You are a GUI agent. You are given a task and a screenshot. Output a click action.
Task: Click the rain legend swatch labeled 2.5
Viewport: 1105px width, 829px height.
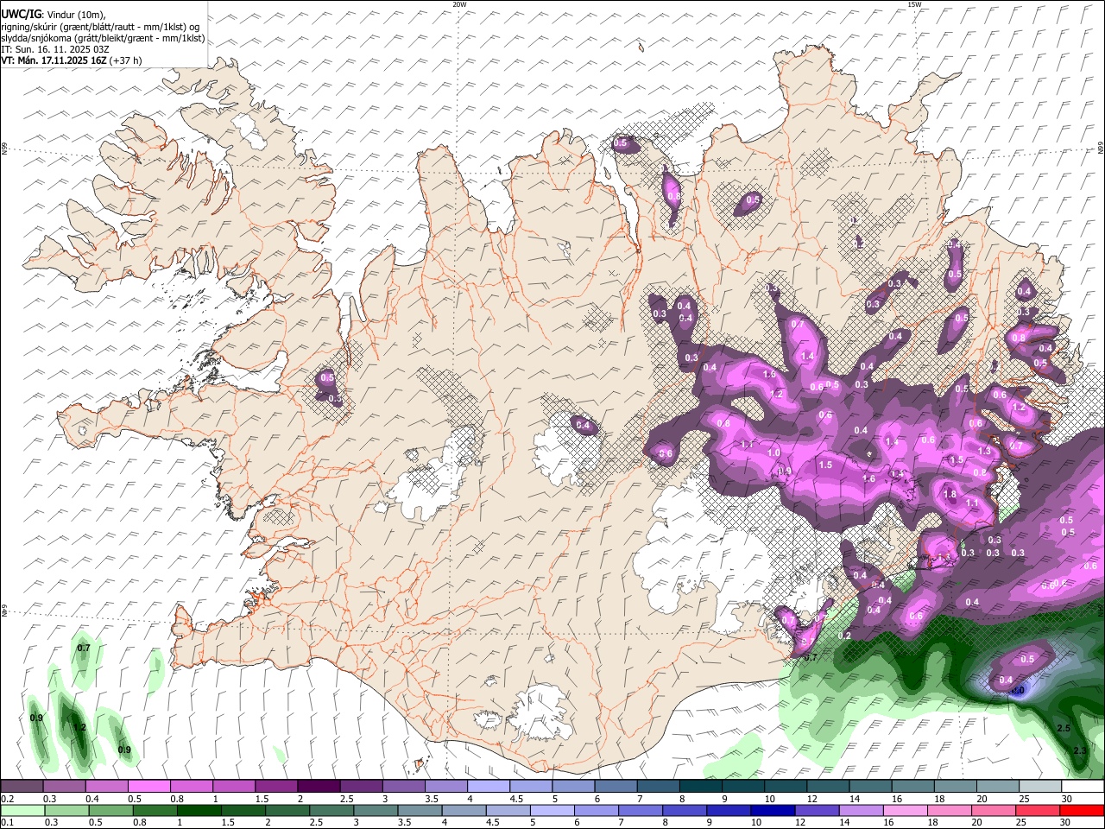[331, 810]
